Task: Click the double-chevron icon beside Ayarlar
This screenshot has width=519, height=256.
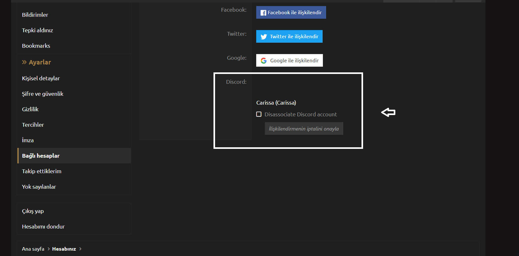Action: pos(24,62)
